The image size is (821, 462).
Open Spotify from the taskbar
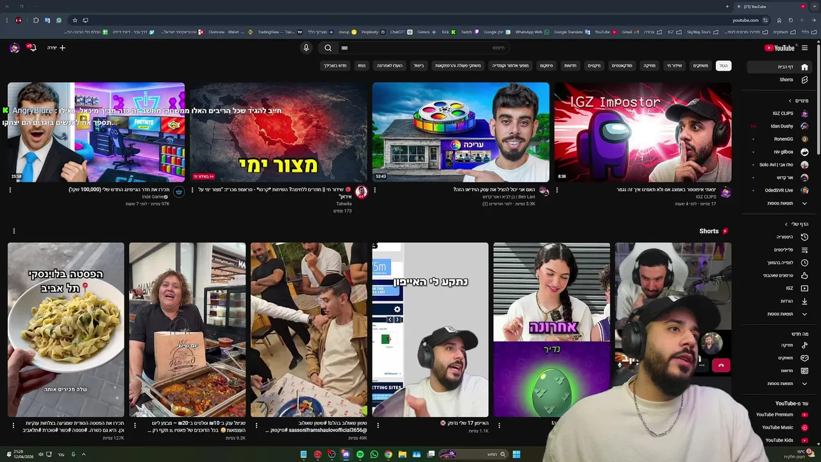tap(360, 454)
